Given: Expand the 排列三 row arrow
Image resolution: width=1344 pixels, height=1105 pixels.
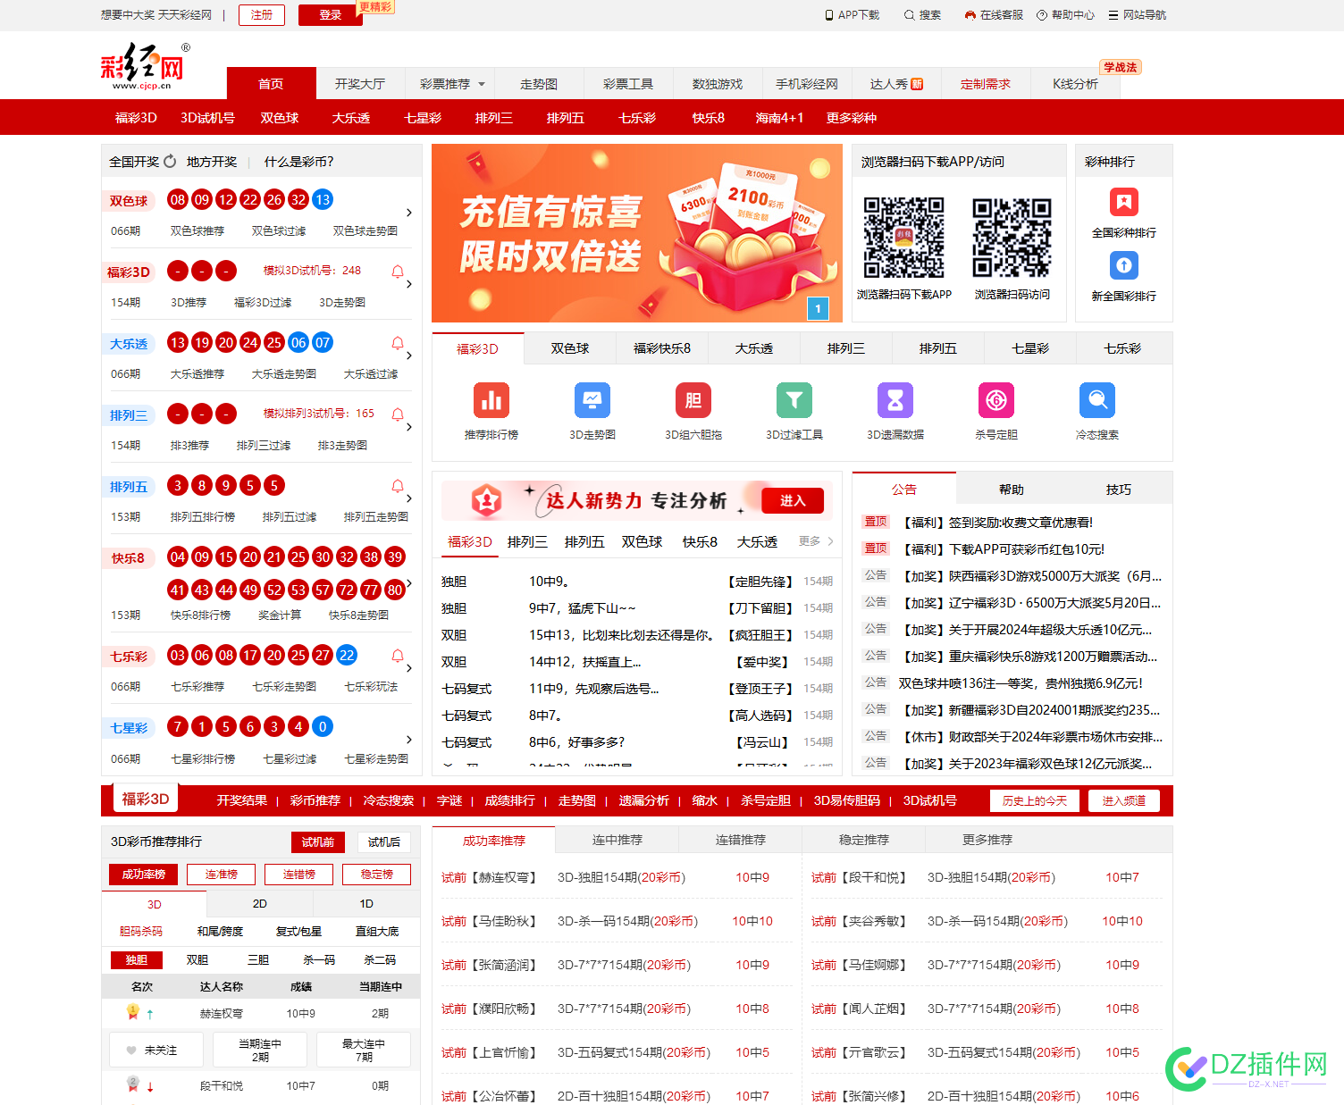Looking at the screenshot, I should click(x=409, y=427).
